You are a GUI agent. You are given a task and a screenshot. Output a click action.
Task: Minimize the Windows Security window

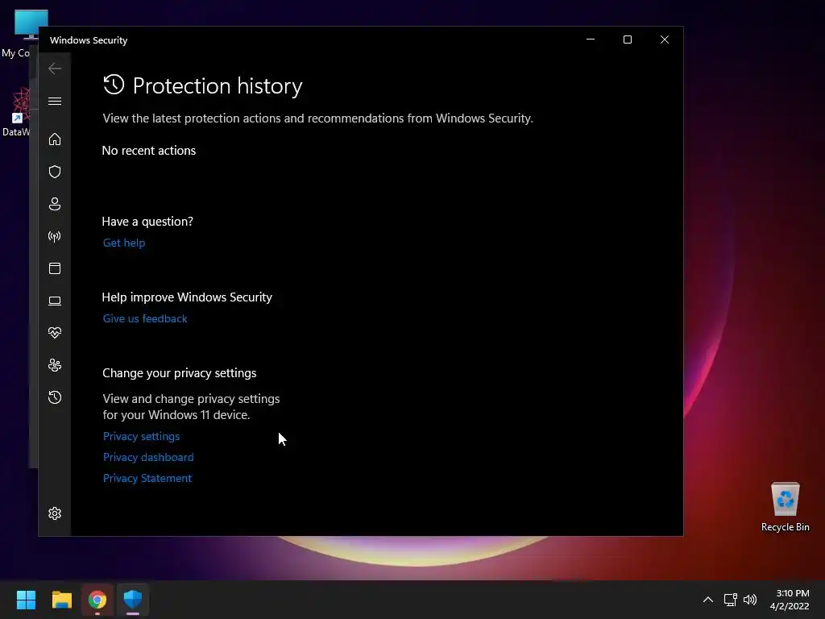[591, 39]
